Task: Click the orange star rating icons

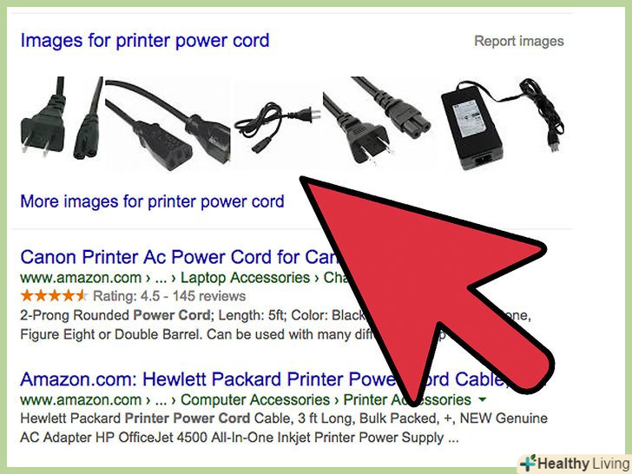Action: click(x=53, y=296)
